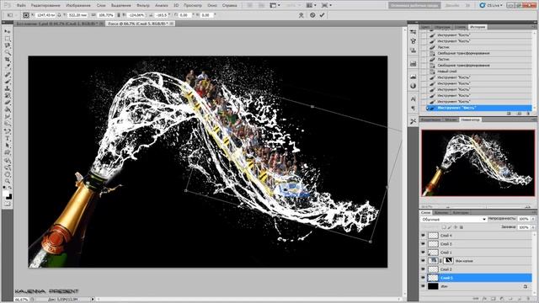Image resolution: width=539 pixels, height=303 pixels.
Task: Hide layer Слой 3
Action: click(423, 244)
